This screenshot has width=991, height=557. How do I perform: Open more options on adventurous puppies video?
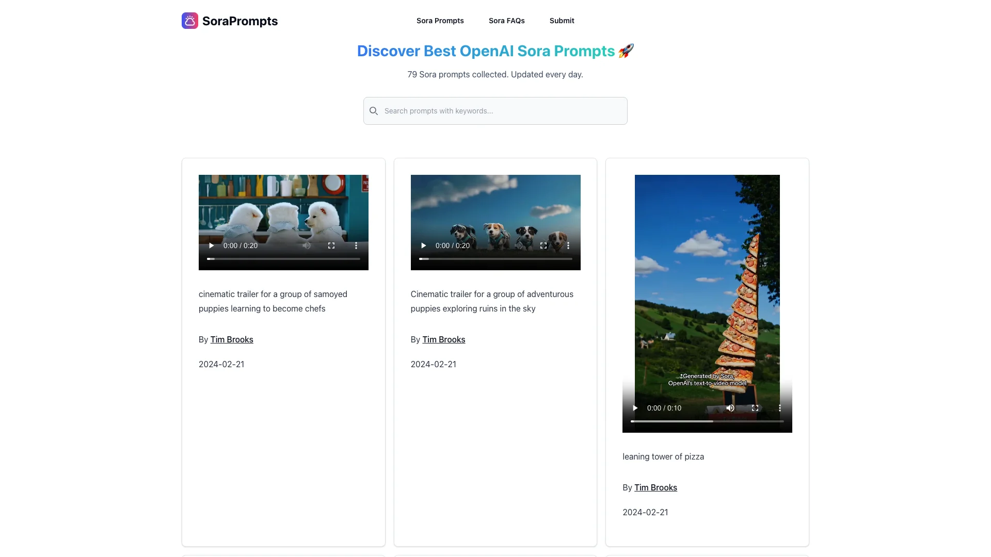point(568,245)
